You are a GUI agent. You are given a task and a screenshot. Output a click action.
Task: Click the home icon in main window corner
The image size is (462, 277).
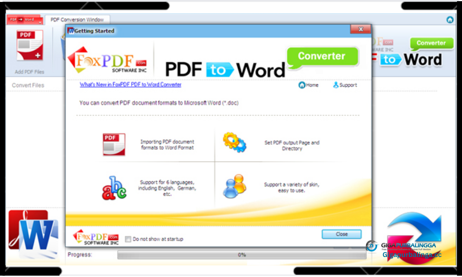click(x=450, y=20)
